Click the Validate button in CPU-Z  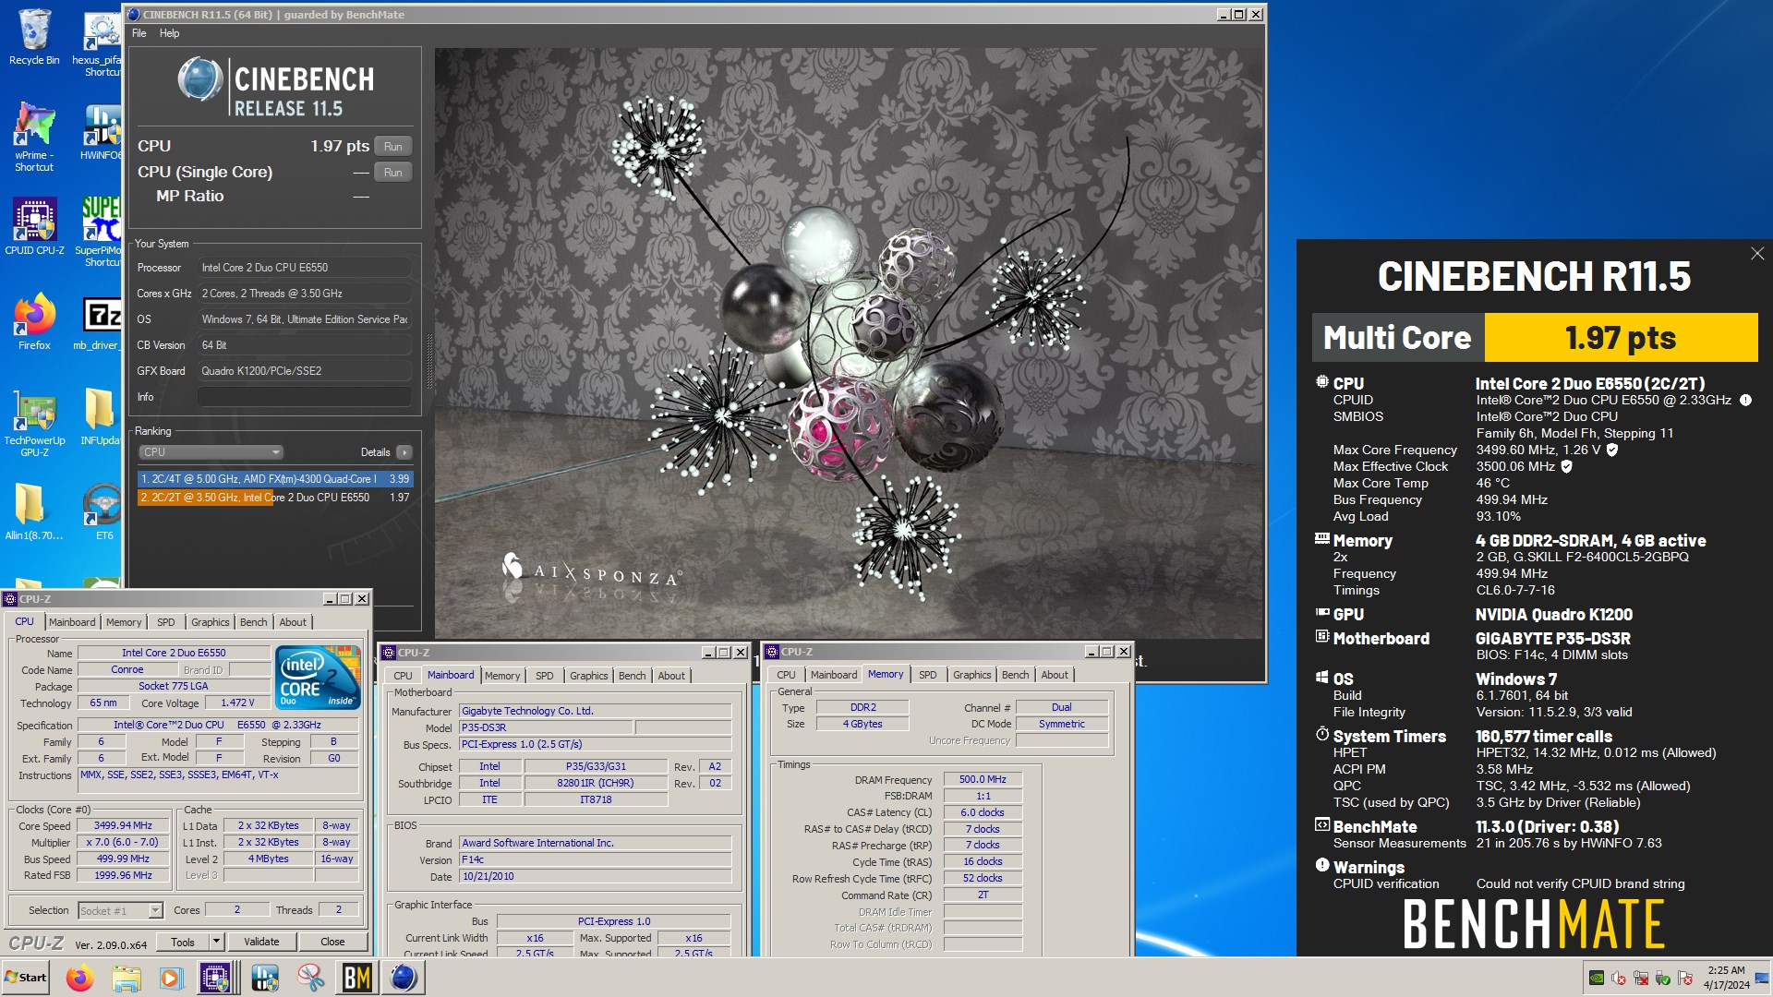261,942
